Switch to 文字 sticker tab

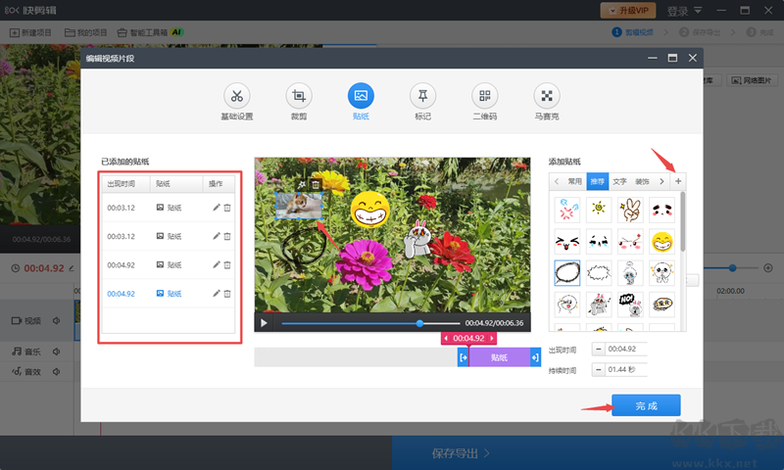click(x=620, y=181)
